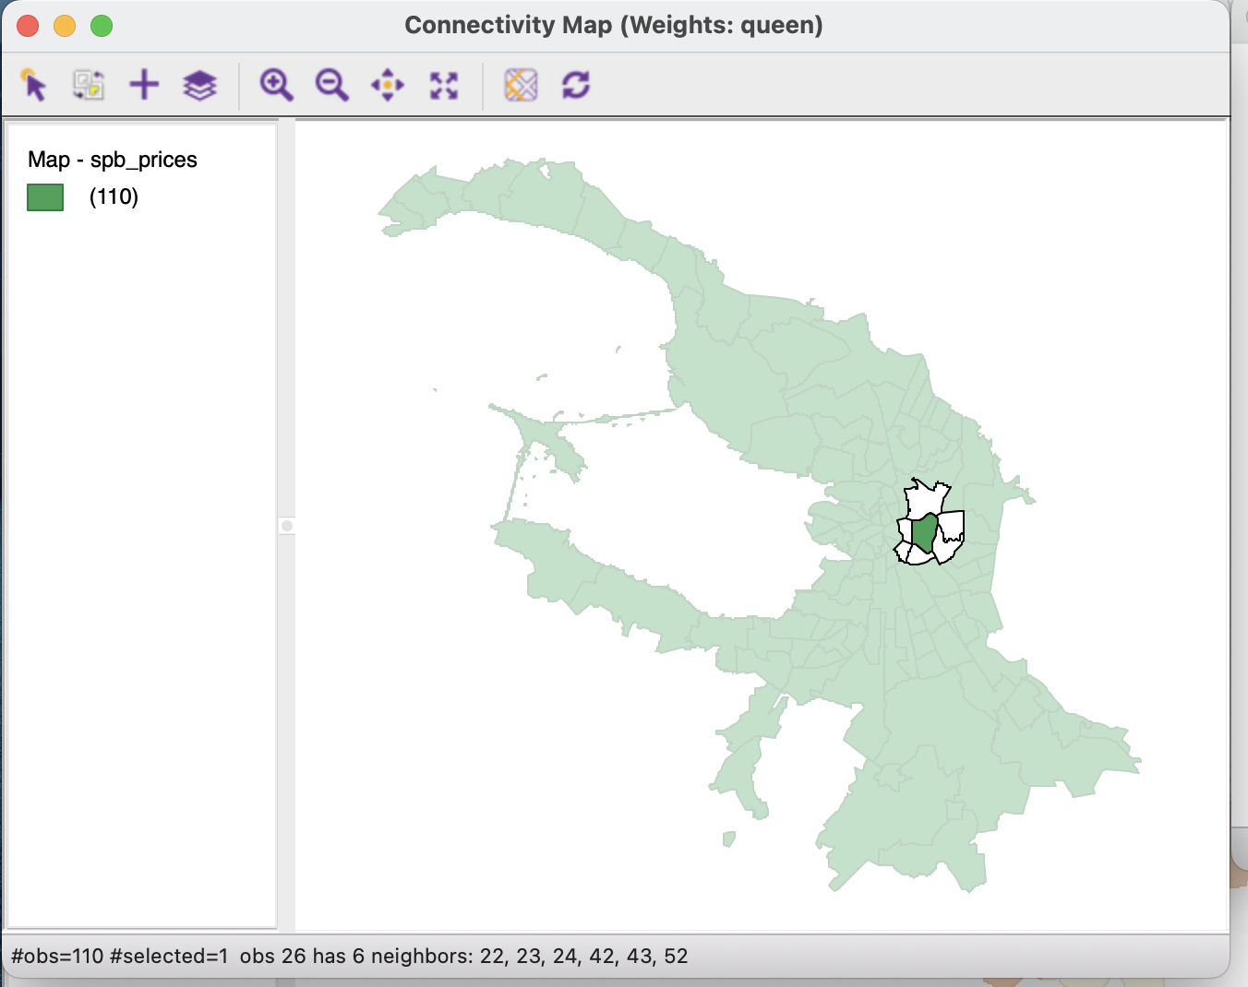The height and width of the screenshot is (987, 1248).
Task: Close the Connectivity Map window
Action: click(x=28, y=26)
